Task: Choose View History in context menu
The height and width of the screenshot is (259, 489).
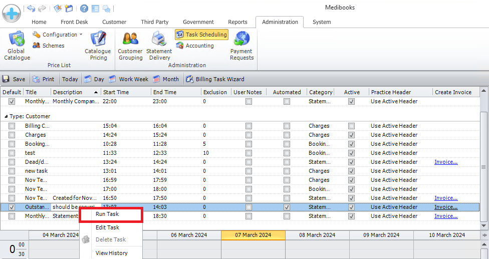Action: (111, 253)
